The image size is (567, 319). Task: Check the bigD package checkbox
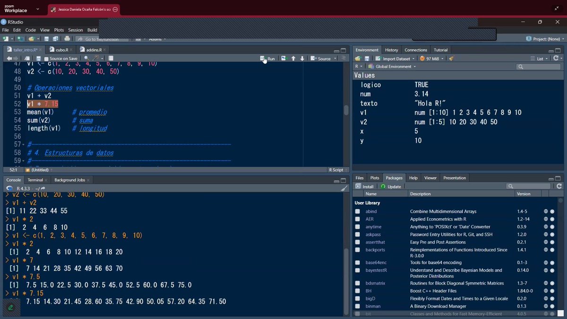358,299
